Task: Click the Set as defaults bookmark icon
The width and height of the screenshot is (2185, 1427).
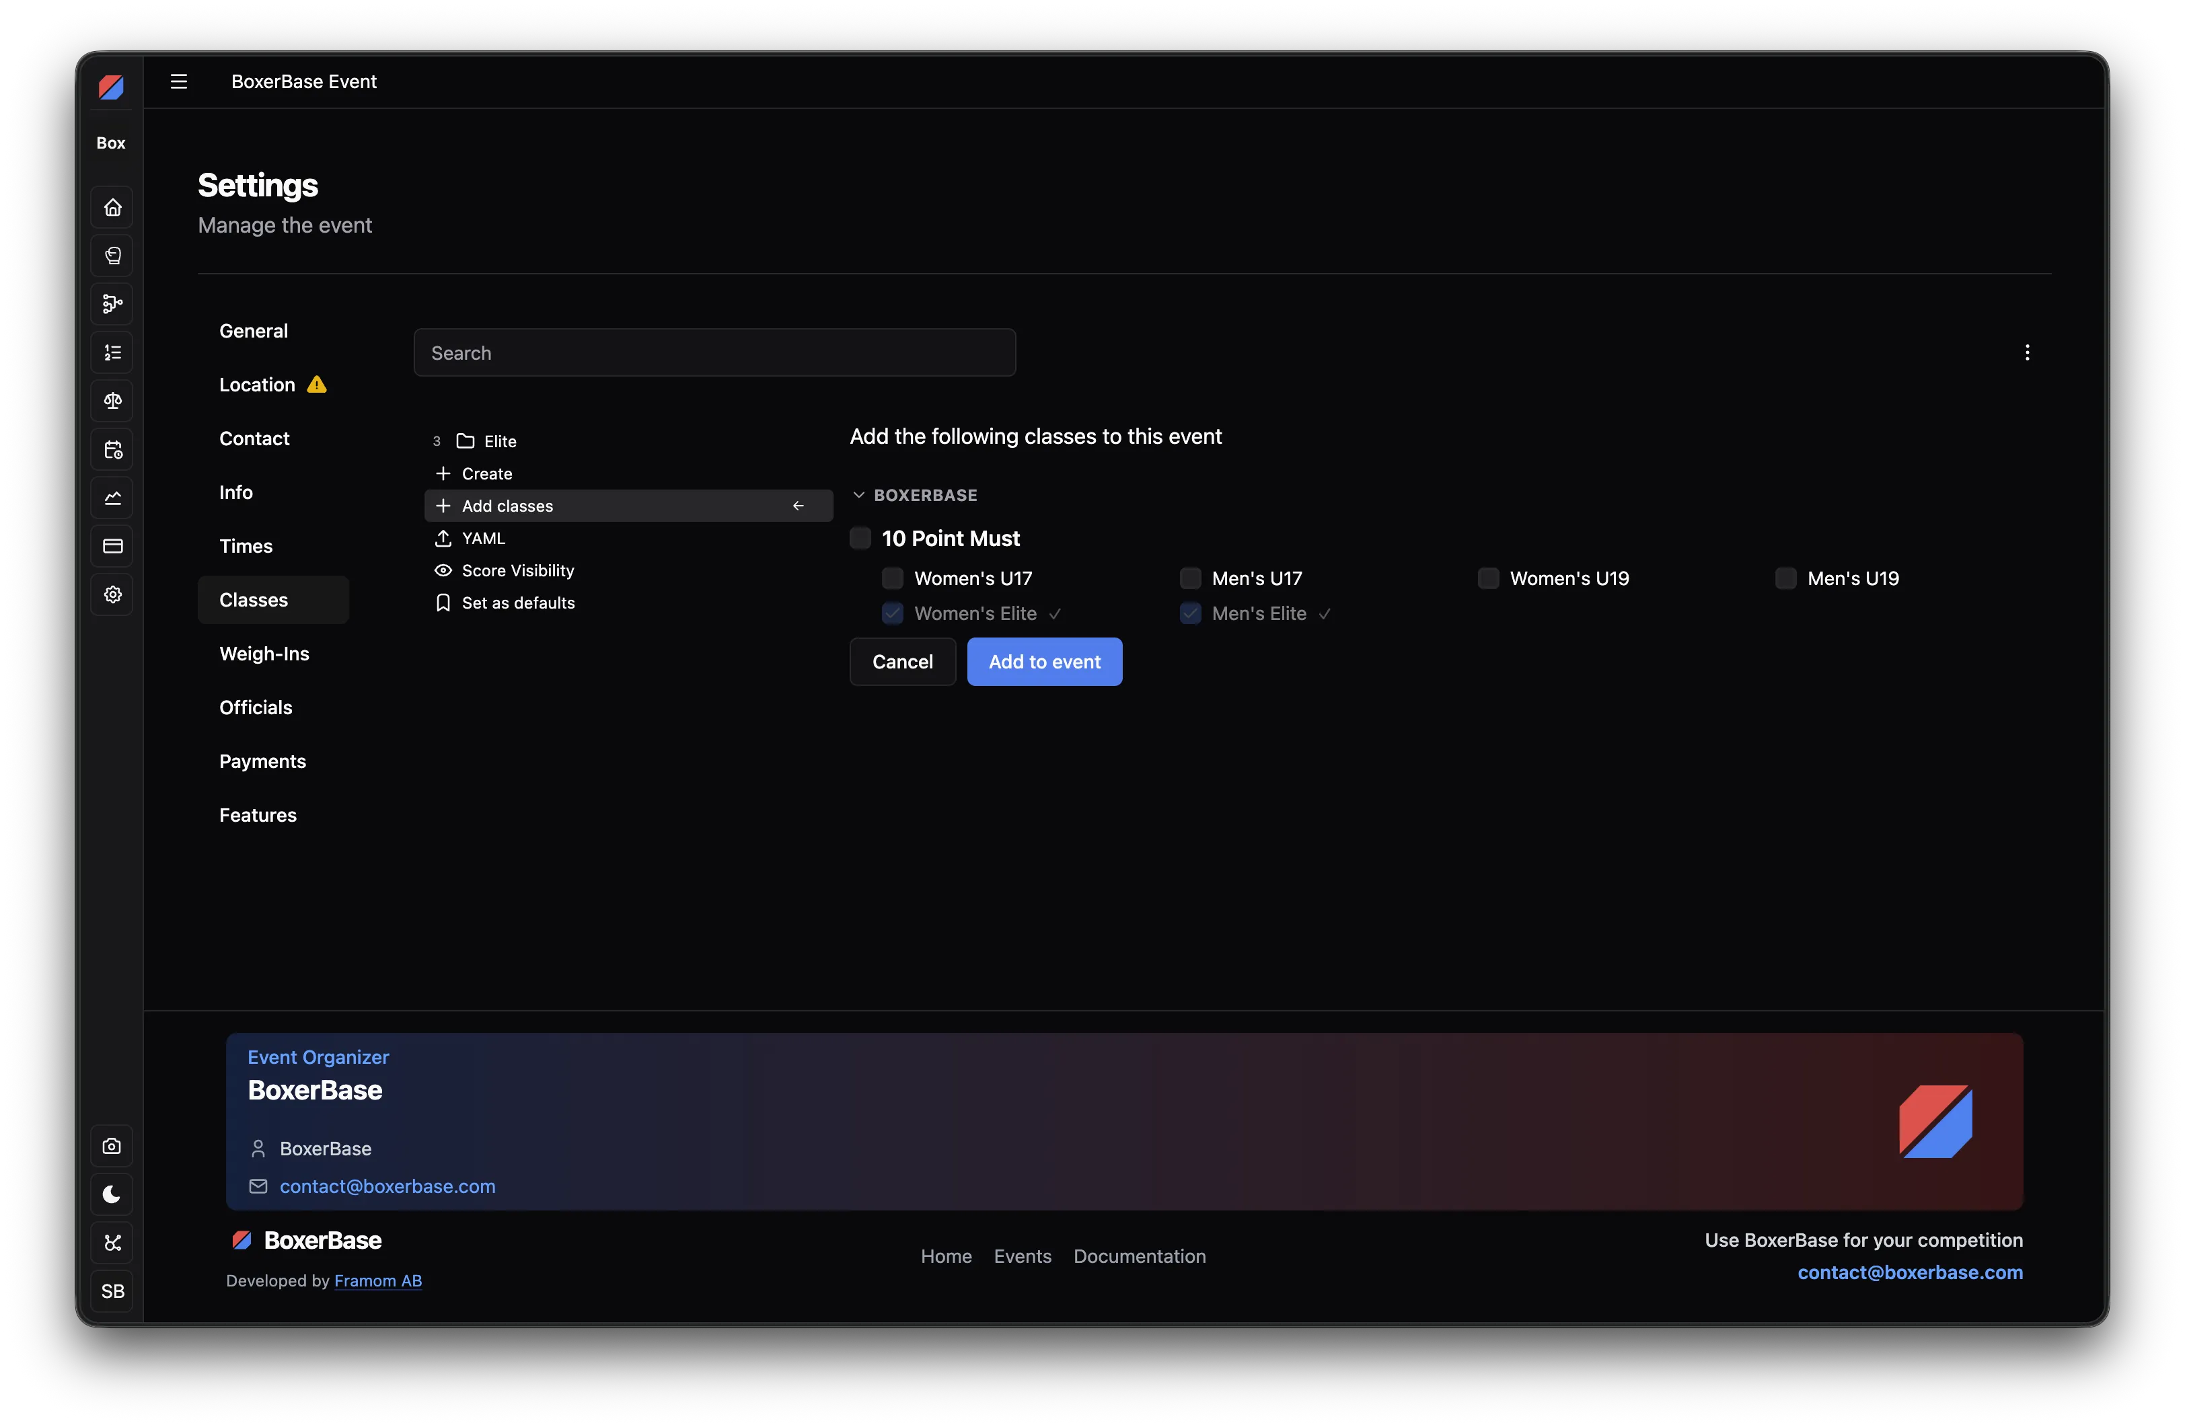Action: 443,603
